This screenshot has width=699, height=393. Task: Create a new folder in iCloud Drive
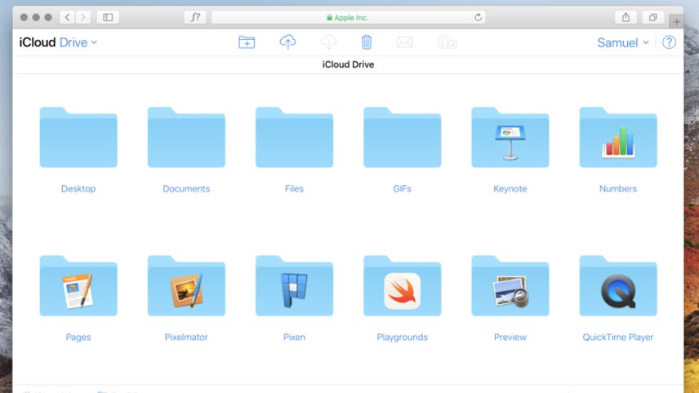coord(247,42)
